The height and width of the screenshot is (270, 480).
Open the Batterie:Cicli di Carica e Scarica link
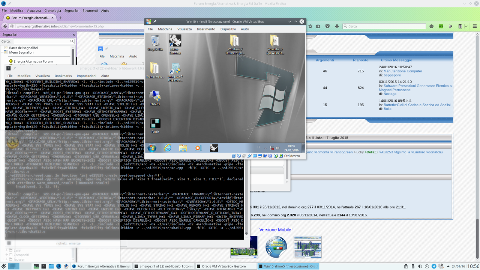point(417,105)
